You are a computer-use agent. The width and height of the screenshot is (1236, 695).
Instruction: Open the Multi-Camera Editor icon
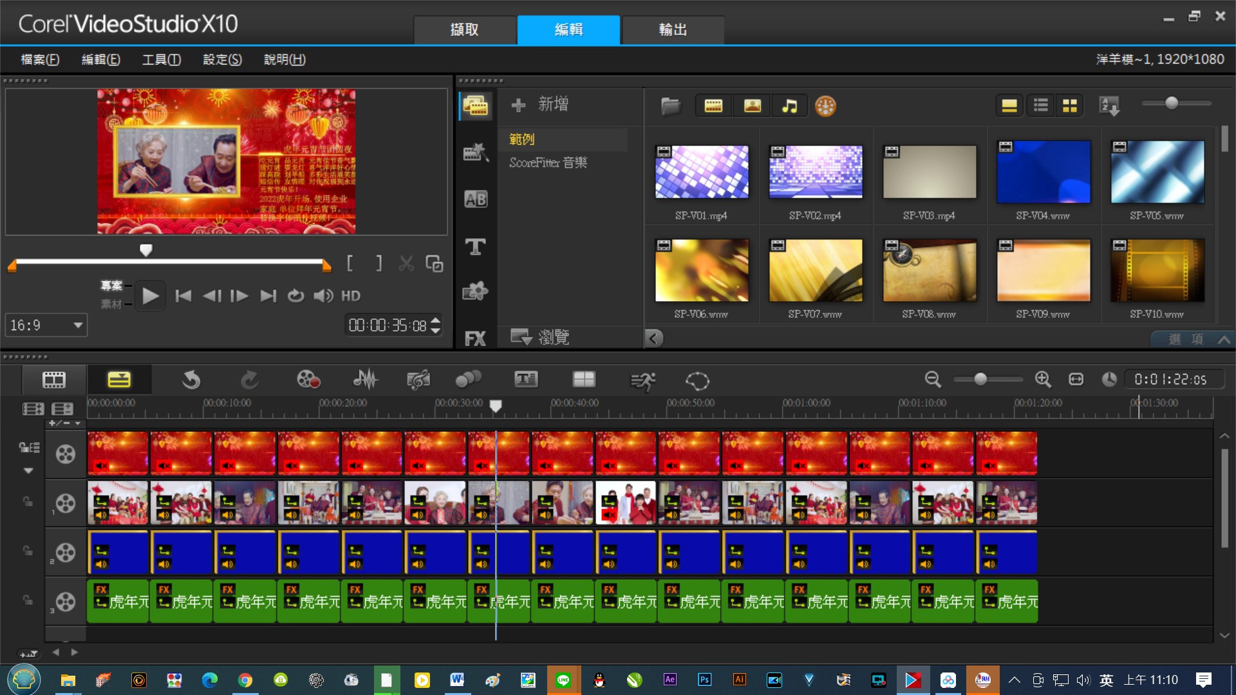pos(584,380)
